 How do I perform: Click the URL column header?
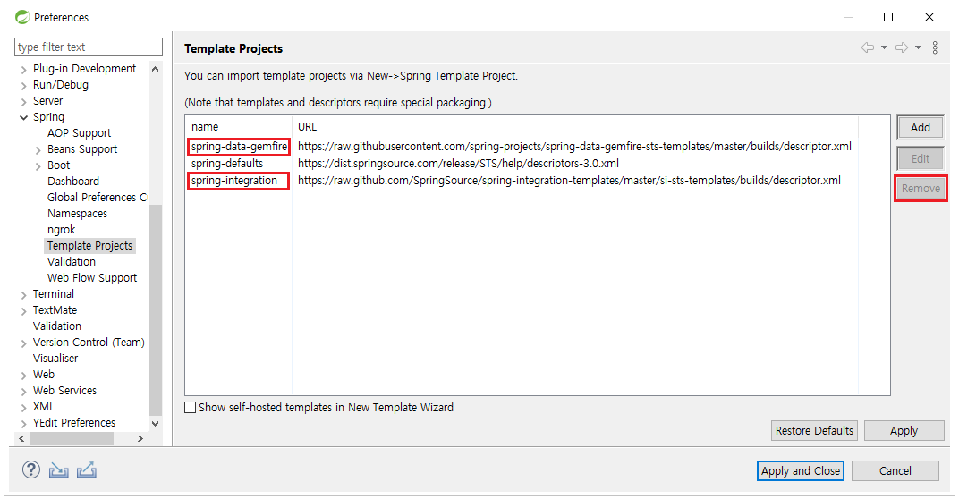pyautogui.click(x=575, y=127)
